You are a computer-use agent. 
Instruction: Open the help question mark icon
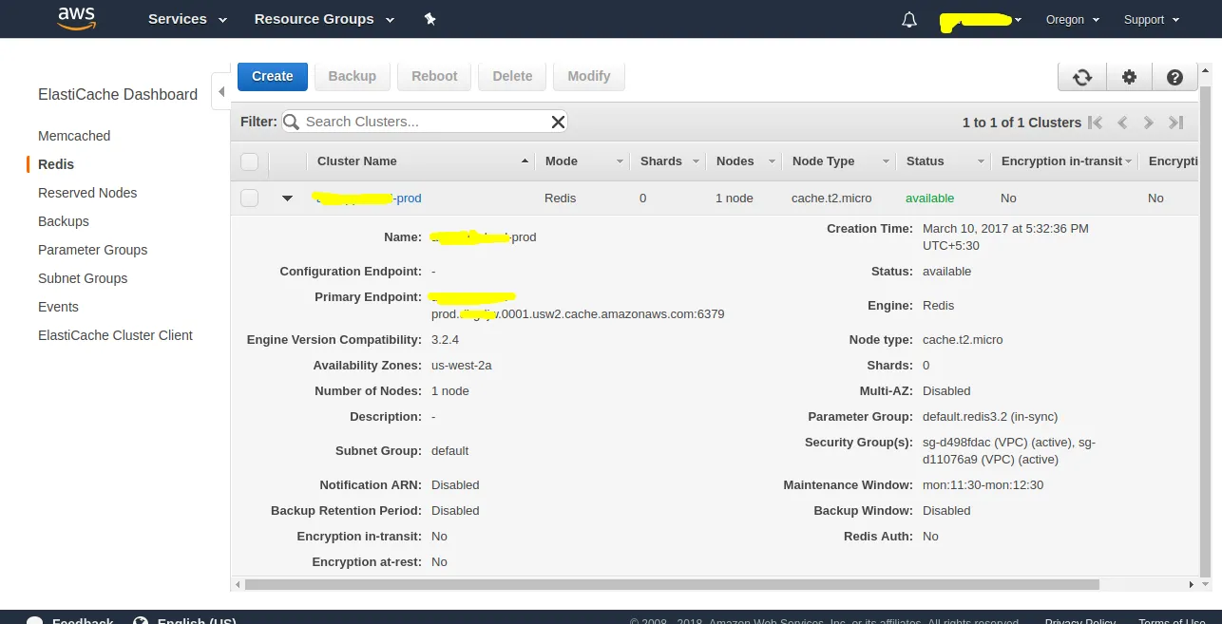(x=1174, y=78)
